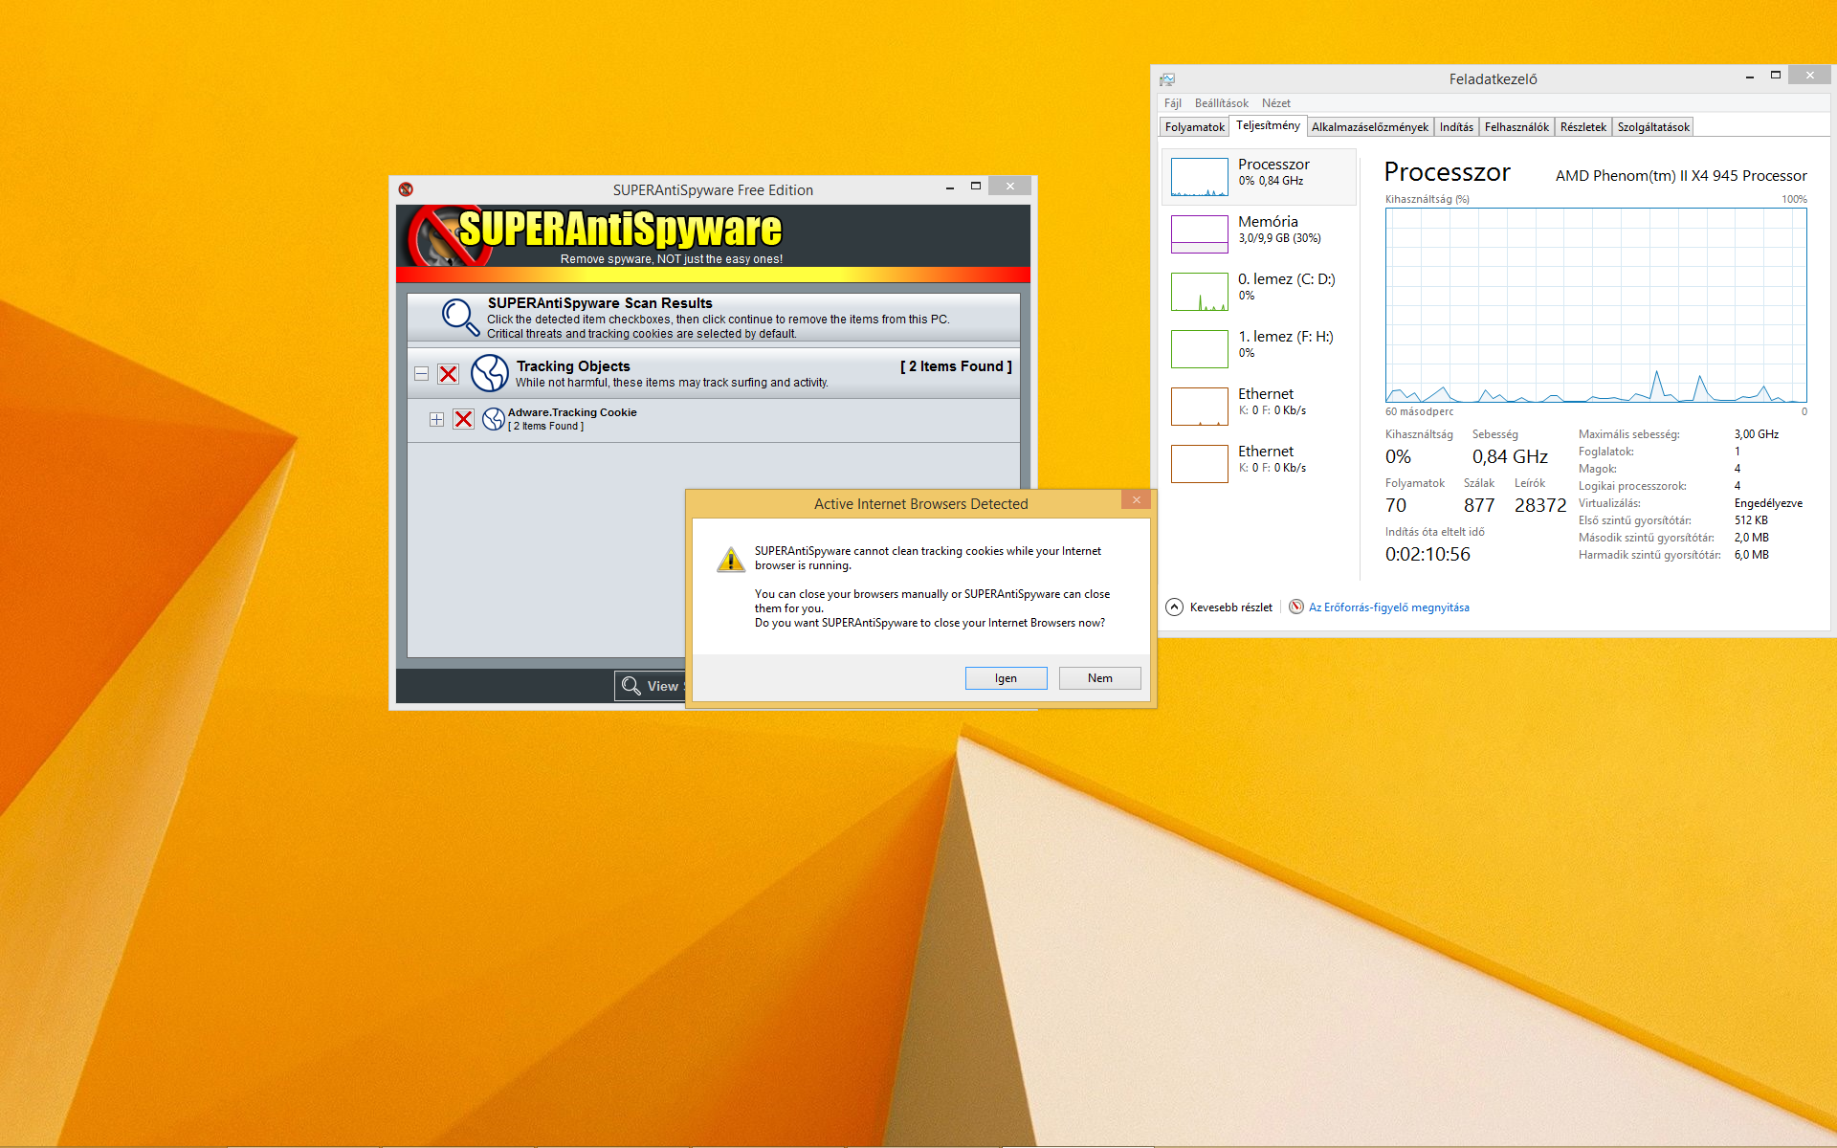
Task: Click the SUPERAntiSpyware title bar app icon
Action: (x=406, y=189)
